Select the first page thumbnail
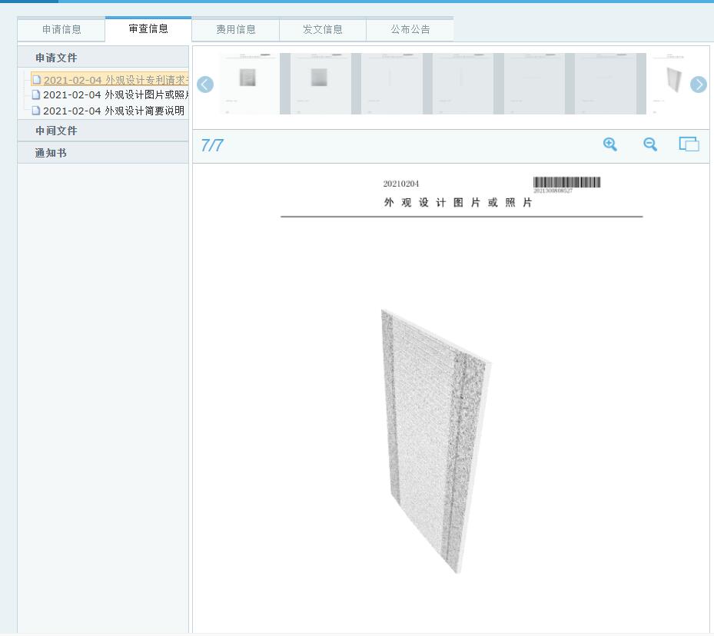The width and height of the screenshot is (714, 636). point(247,84)
